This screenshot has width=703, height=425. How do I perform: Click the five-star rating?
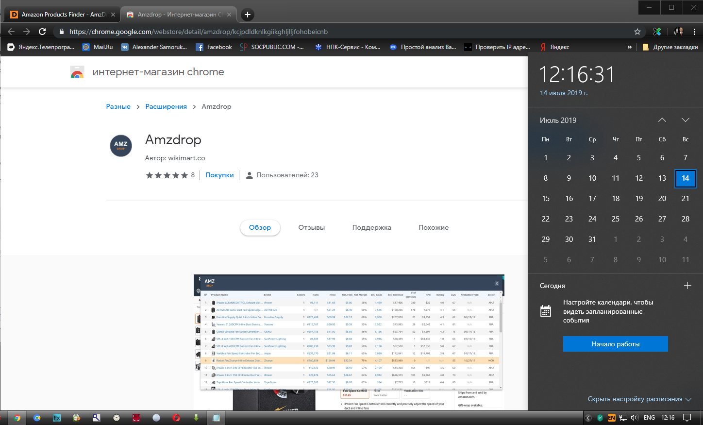pos(167,175)
